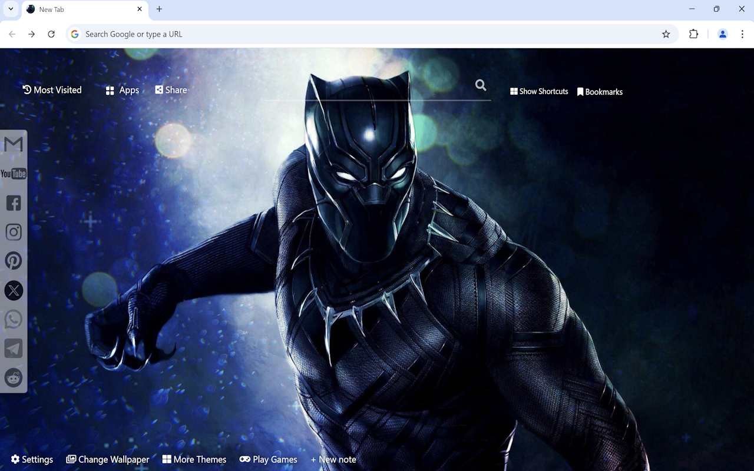The width and height of the screenshot is (754, 471).
Task: Open the Bookmarks panel
Action: pos(600,91)
